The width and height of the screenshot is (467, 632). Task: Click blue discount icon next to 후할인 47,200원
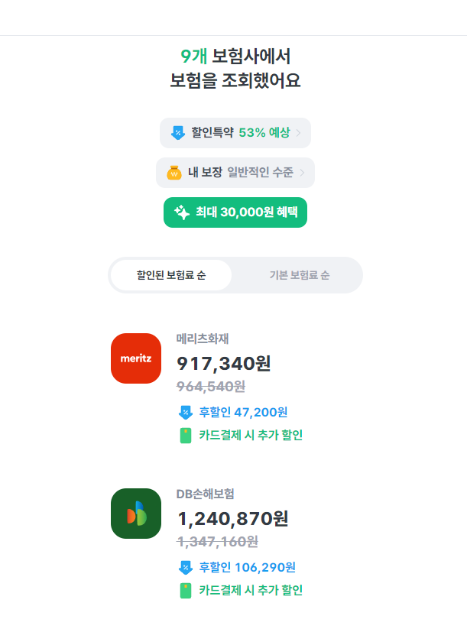(x=186, y=413)
